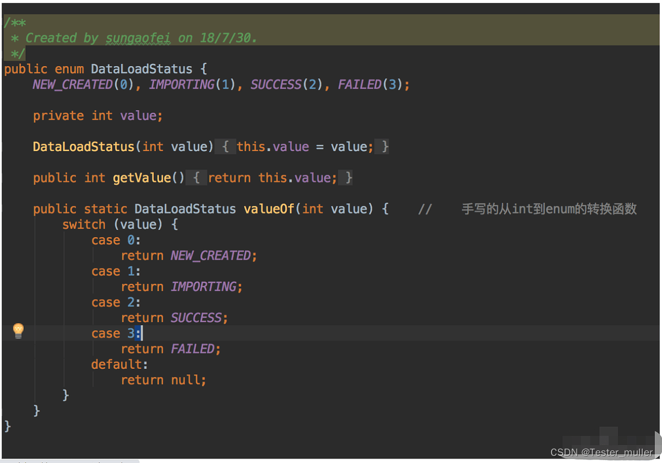
Task: Click the "public enum" keywords on declaration line
Action: 44,69
